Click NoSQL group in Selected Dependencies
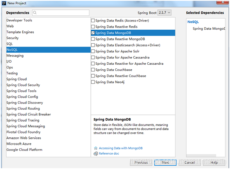Image resolution: width=230 pixels, height=169 pixels. pyautogui.click(x=193, y=22)
